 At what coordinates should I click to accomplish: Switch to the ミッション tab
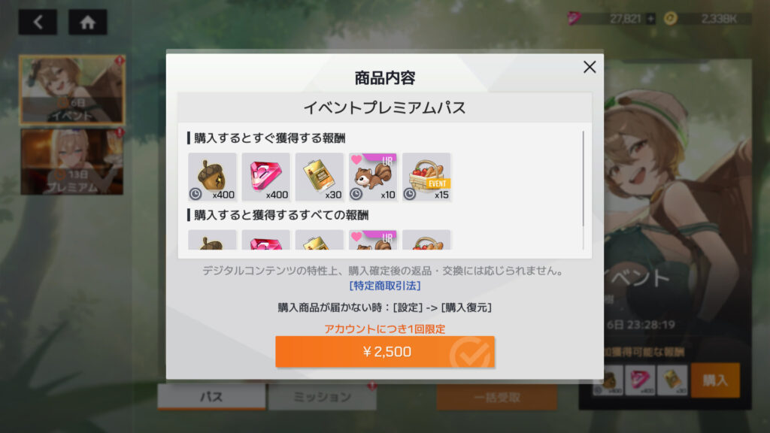coord(322,397)
